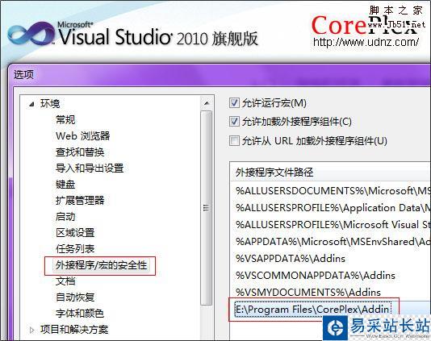431x341 pixels.
Task: Open the 字体和颜色 options page
Action: point(80,314)
